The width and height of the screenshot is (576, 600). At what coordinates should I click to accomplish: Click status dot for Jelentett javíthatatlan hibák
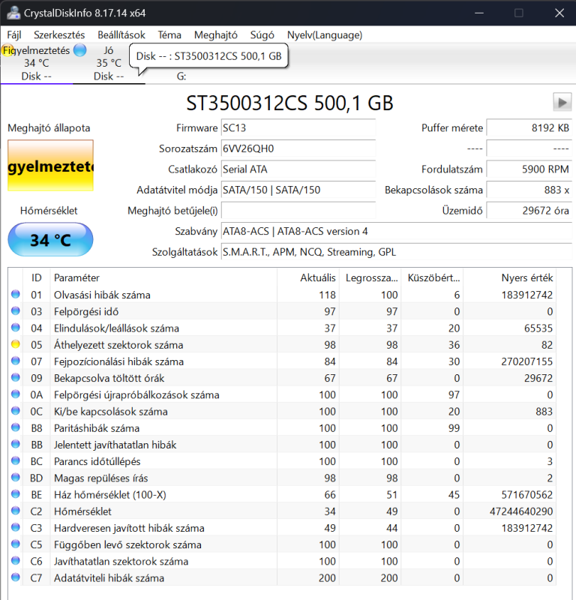click(x=15, y=444)
